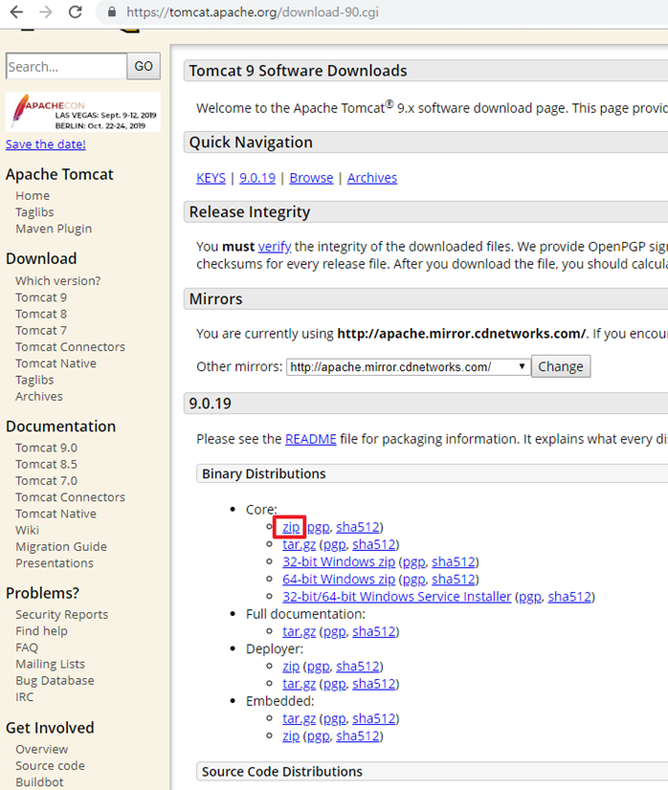Open the Save the date! link
The width and height of the screenshot is (668, 790).
coord(46,144)
